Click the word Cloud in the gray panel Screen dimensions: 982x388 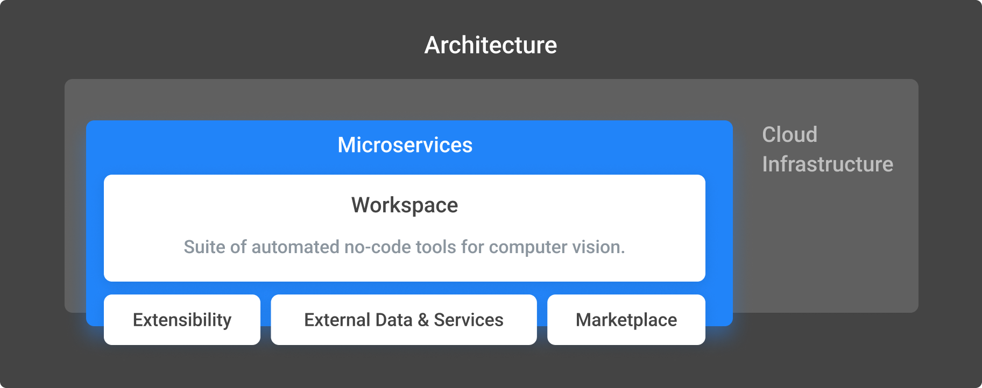tap(790, 134)
